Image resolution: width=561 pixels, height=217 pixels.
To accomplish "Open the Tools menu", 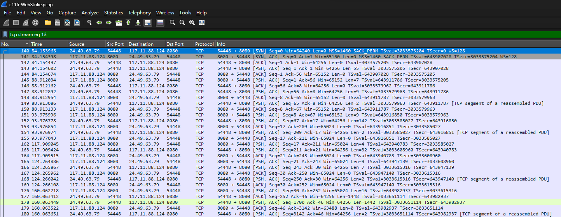I will (185, 13).
